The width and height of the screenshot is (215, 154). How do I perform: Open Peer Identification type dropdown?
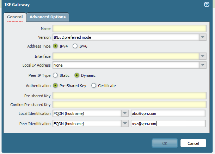point(125,124)
